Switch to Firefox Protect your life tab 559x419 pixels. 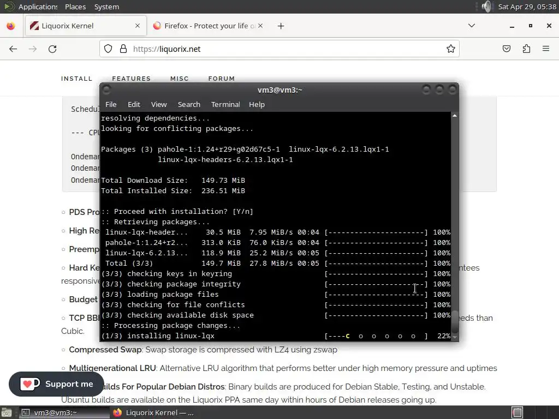[209, 26]
